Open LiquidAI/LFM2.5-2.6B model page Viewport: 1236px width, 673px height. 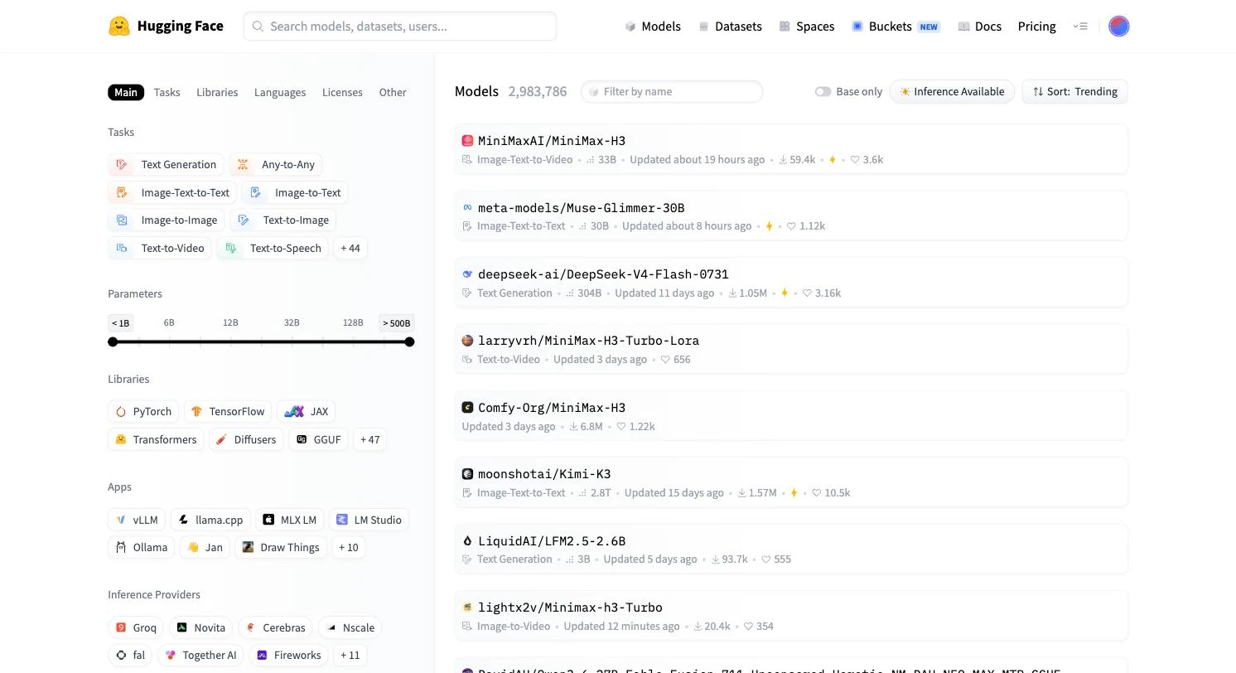tap(791, 549)
